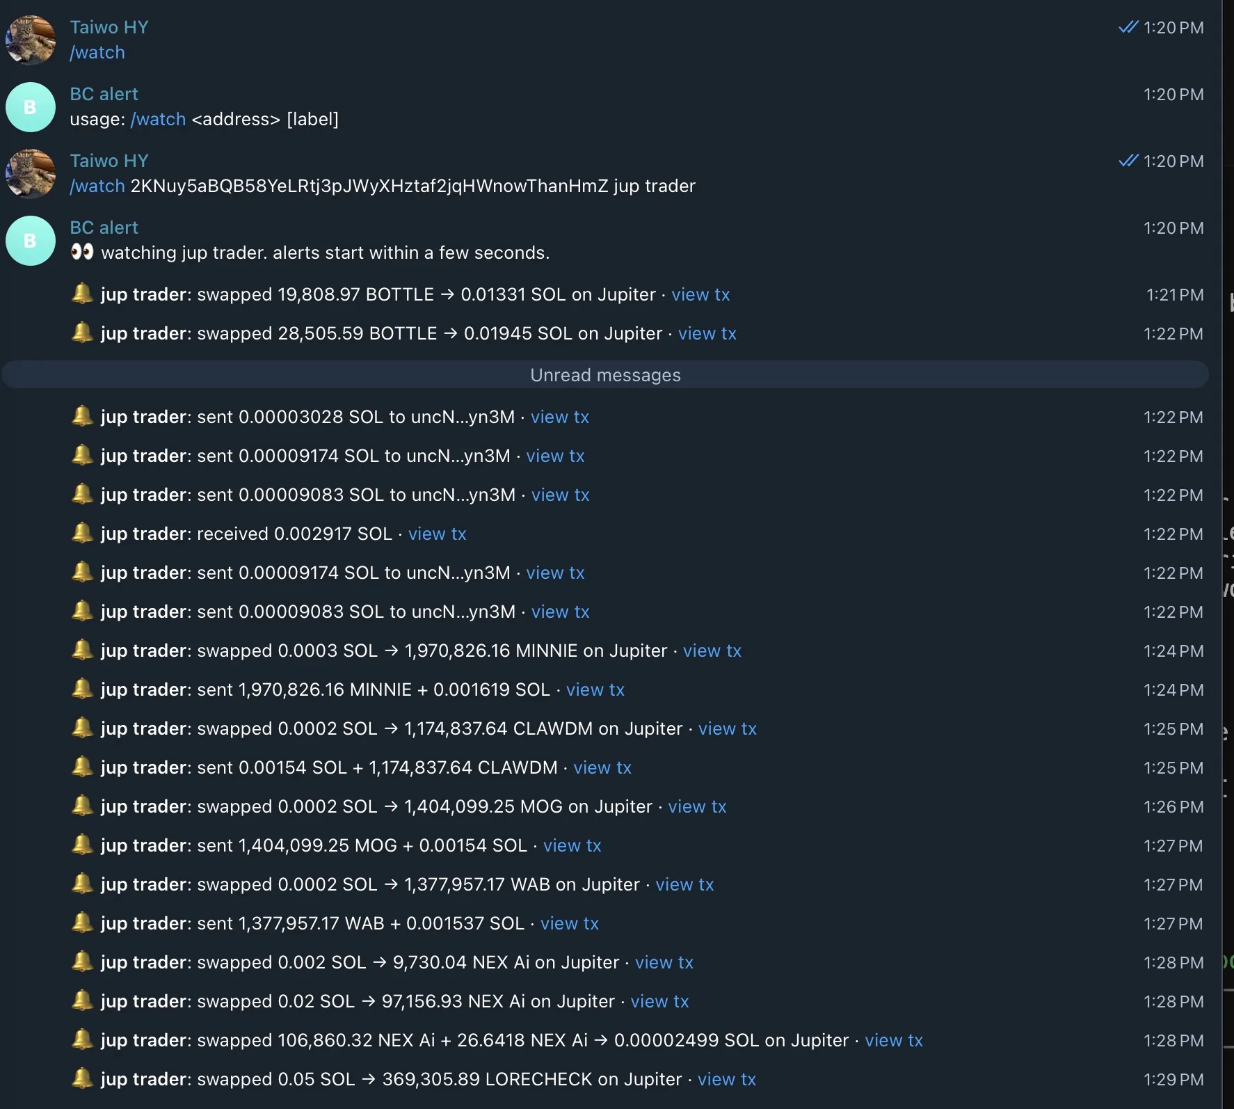
Task: Open view tx for sent 1,970,826.16 MINNIE + 0.001619 SOL
Action: [595, 690]
